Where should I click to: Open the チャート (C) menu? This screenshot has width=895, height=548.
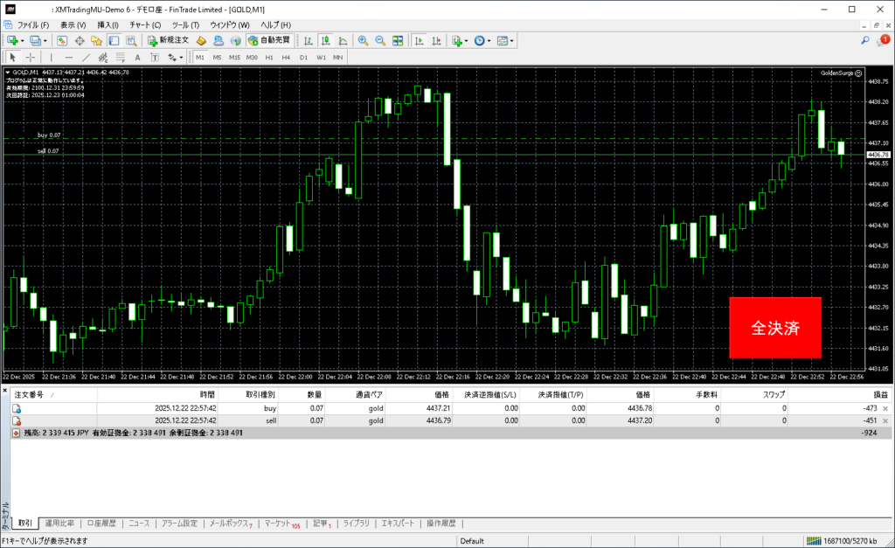pyautogui.click(x=145, y=24)
